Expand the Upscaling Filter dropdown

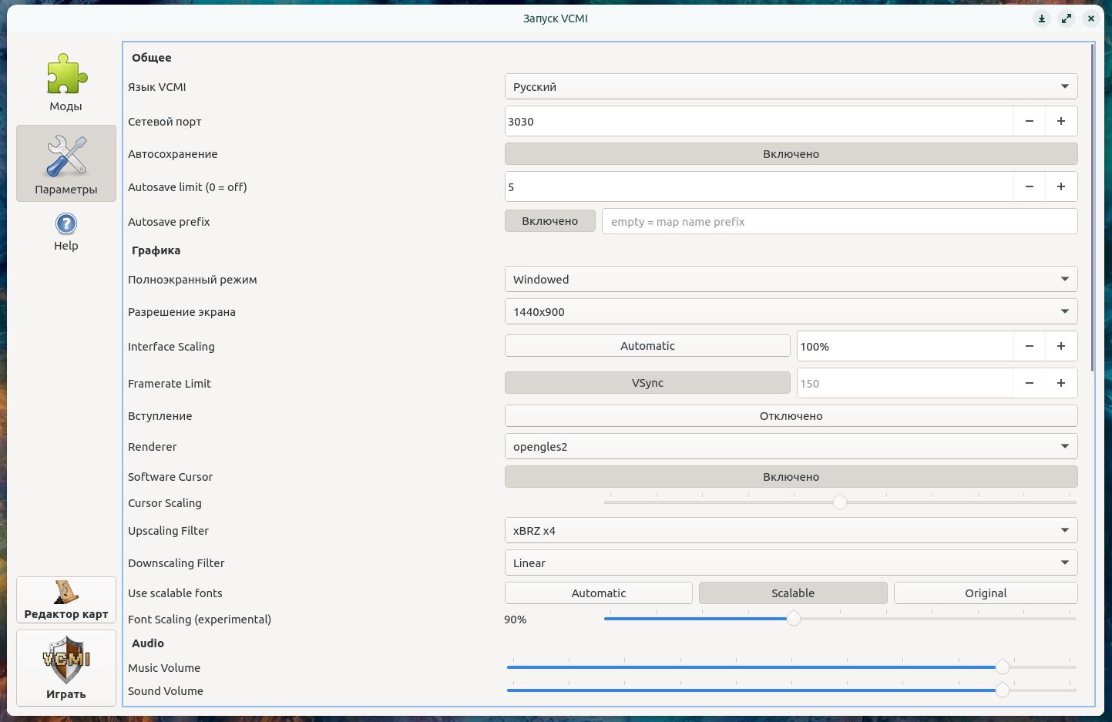click(x=791, y=531)
